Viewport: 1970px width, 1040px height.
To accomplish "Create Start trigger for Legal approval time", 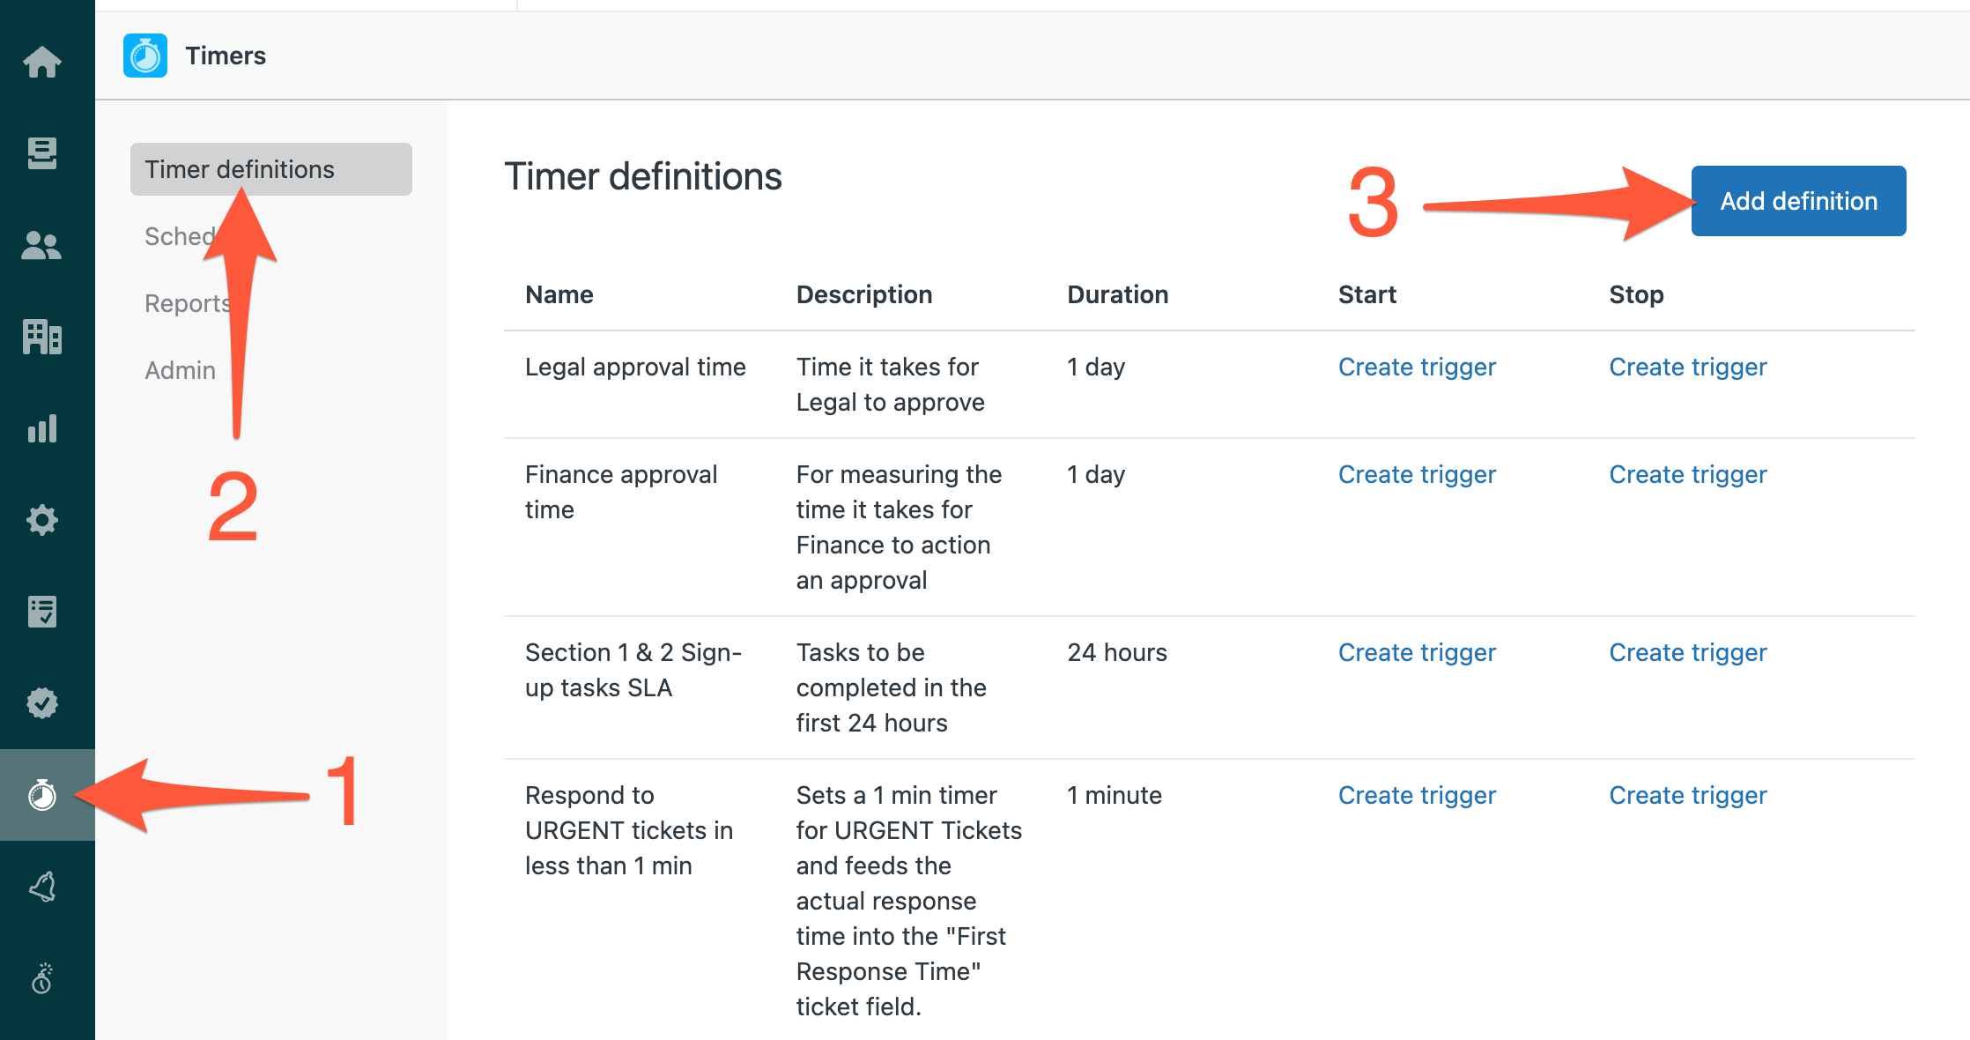I will click(1417, 367).
